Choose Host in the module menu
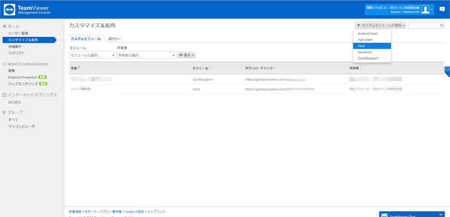Image resolution: width=450 pixels, height=217 pixels. tap(372, 46)
